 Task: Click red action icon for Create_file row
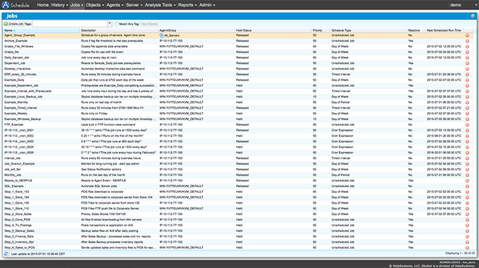pos(467,52)
